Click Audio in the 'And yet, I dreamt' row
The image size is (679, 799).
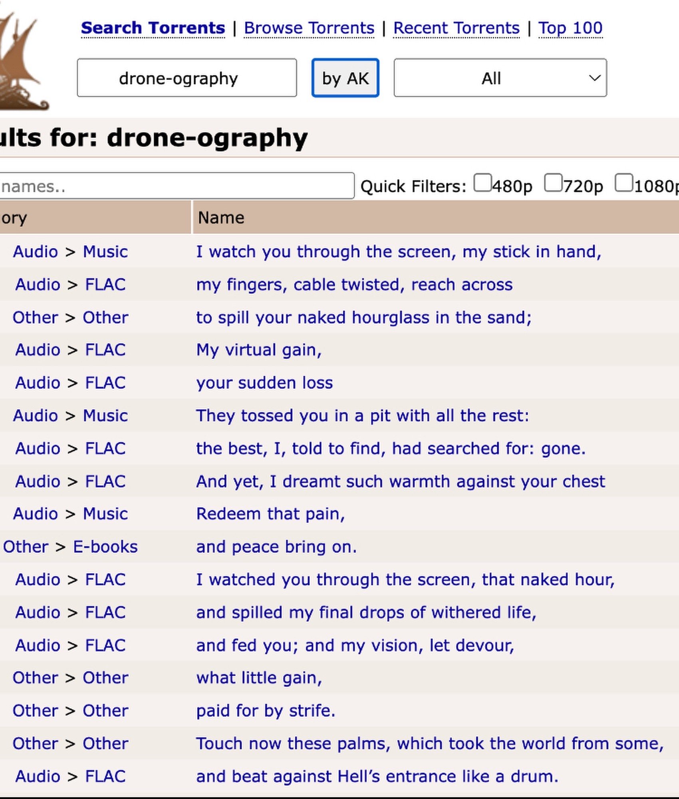coord(38,481)
